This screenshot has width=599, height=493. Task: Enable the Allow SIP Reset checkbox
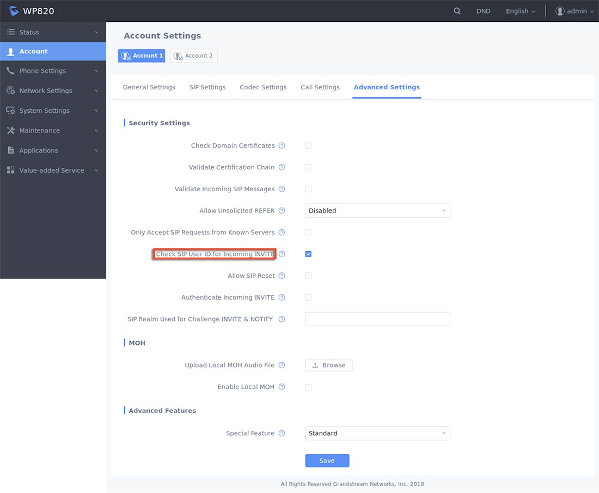(x=308, y=276)
